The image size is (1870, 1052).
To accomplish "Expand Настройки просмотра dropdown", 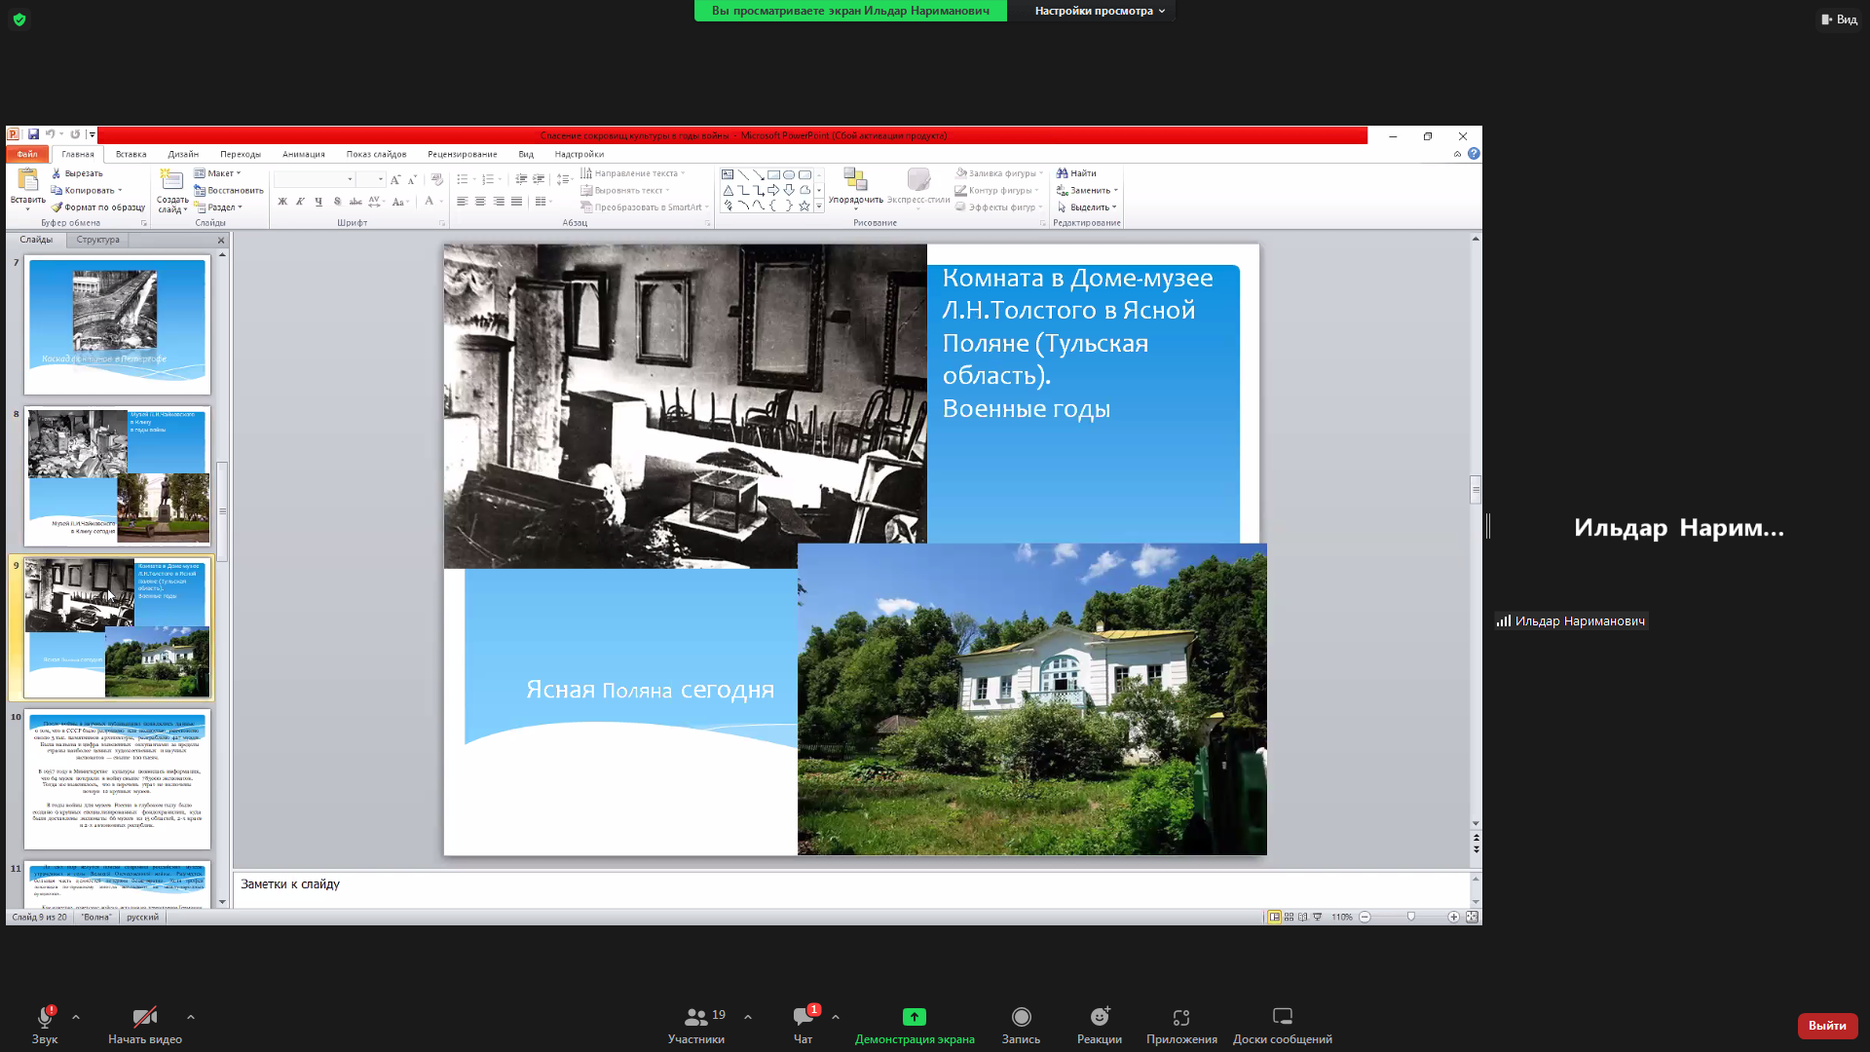I will tap(1100, 11).
